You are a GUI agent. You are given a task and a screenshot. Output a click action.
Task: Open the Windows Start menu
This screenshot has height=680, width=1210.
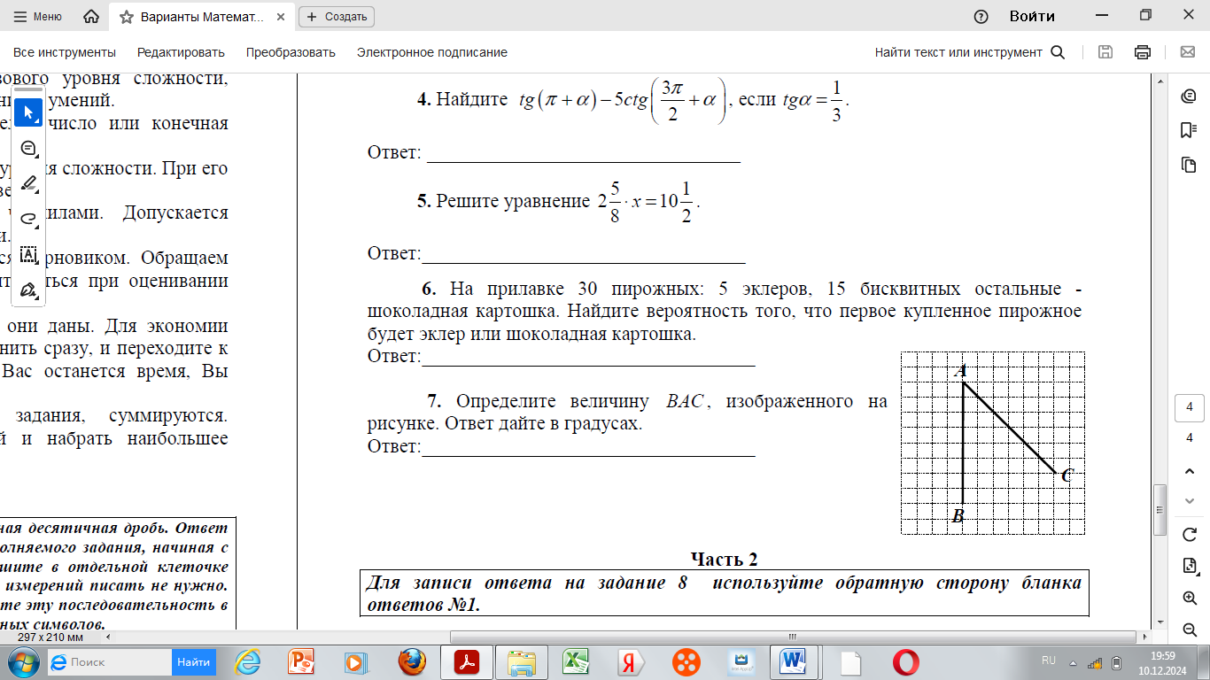(x=22, y=661)
